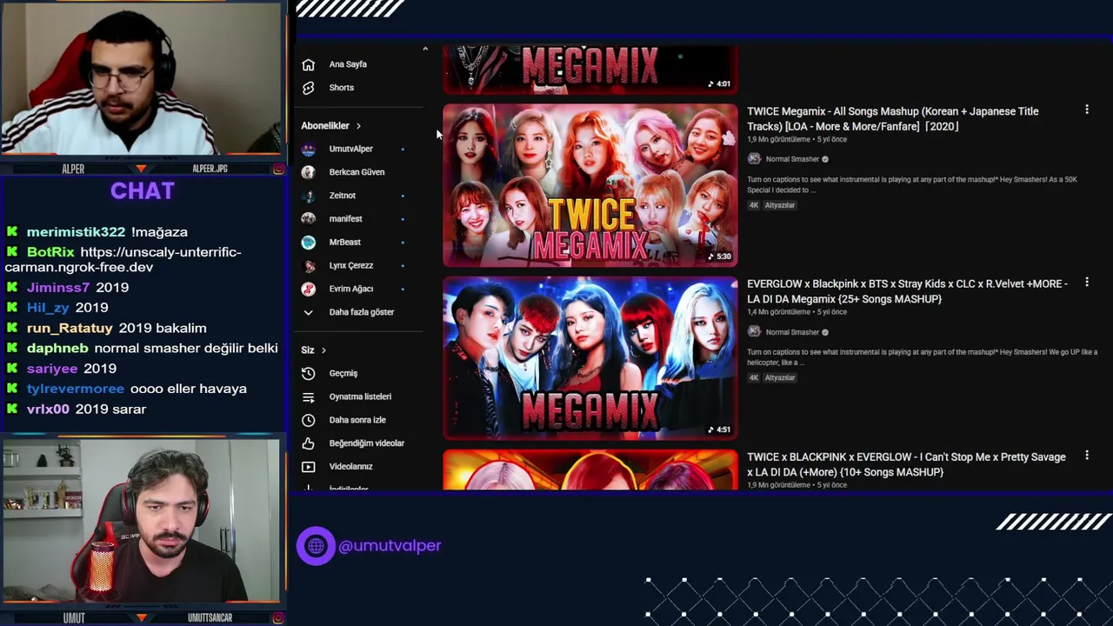
Task: Open EVERGLOW x Blackpink x BTS Megamix title
Action: pyautogui.click(x=907, y=291)
